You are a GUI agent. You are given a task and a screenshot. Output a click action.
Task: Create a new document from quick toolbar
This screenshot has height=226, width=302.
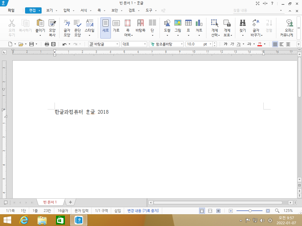coord(10,44)
